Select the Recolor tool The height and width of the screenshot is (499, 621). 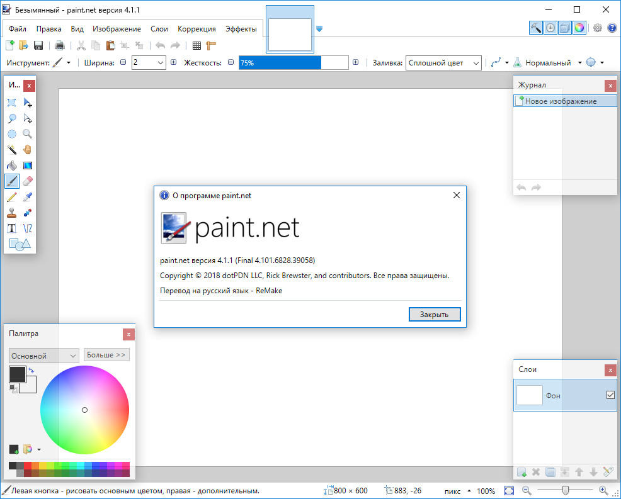(x=27, y=213)
